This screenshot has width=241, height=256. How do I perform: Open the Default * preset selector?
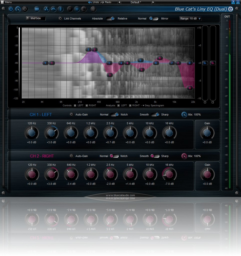136,2
